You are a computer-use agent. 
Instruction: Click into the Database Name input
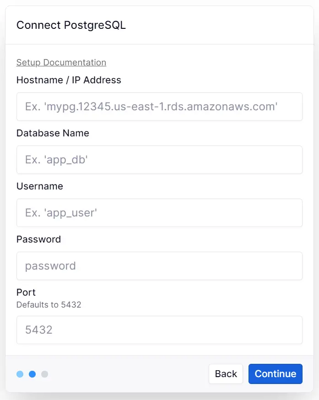(x=159, y=160)
